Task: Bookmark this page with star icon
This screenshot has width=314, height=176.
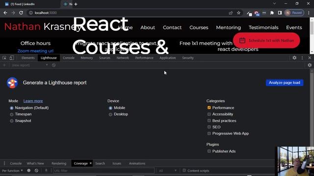Action: pyautogui.click(x=239, y=13)
